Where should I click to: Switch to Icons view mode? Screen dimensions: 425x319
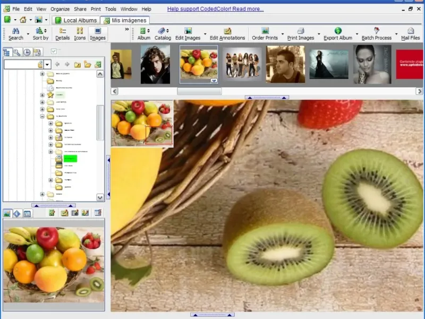[80, 34]
